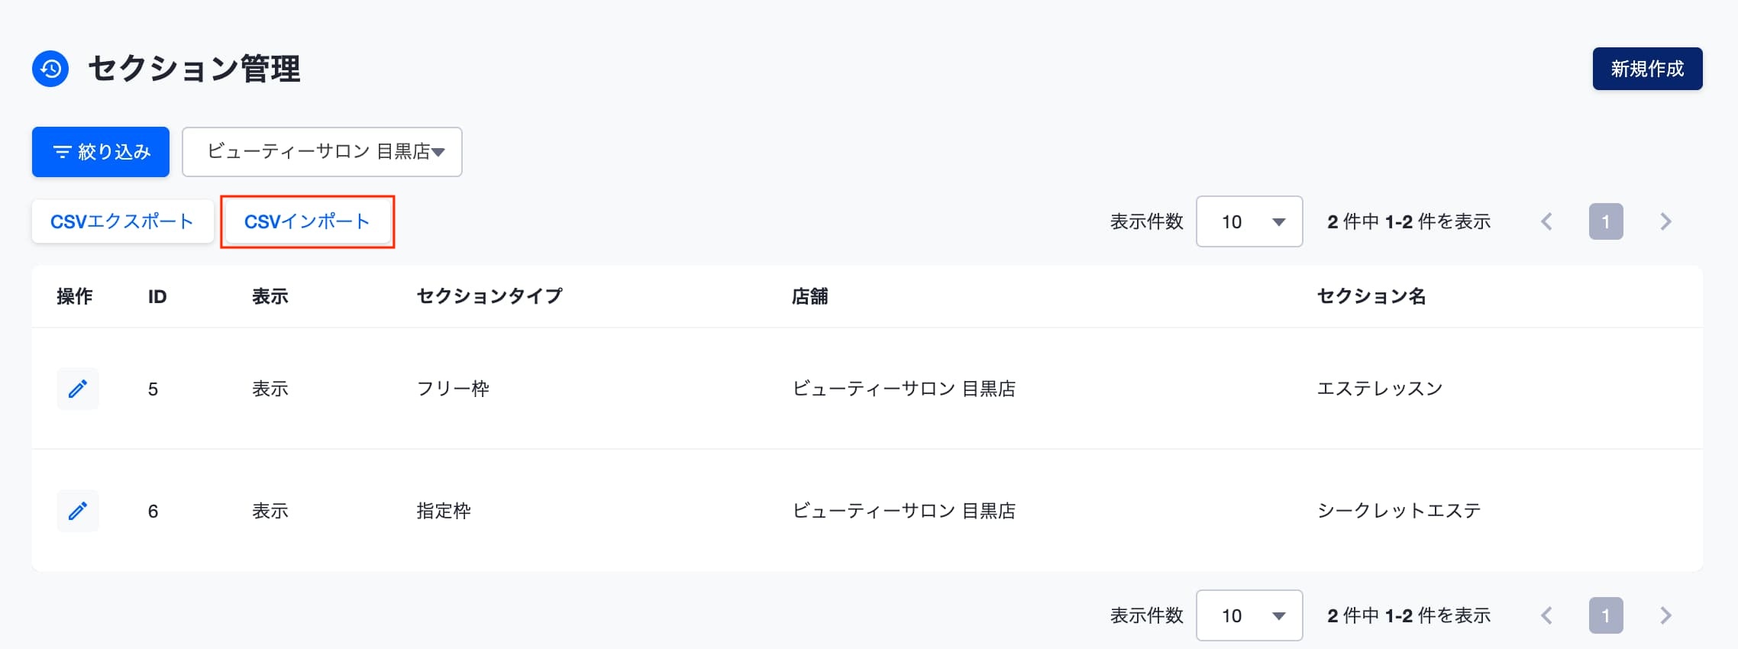
Task: Go to next page in bottom pagination
Action: tap(1666, 615)
